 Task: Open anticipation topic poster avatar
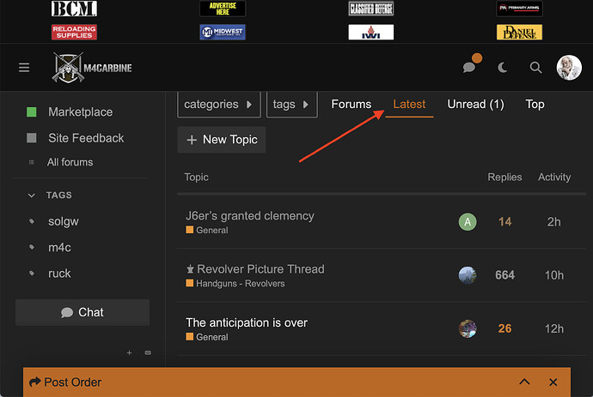click(x=468, y=328)
